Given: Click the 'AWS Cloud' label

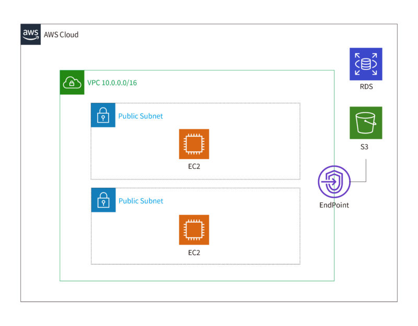Looking at the screenshot, I should click(x=61, y=34).
